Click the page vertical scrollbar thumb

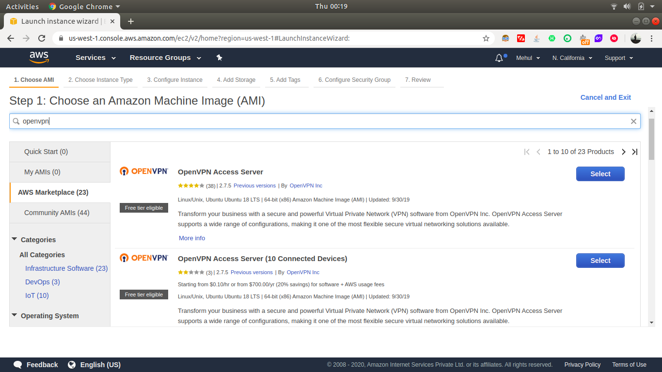(x=652, y=139)
